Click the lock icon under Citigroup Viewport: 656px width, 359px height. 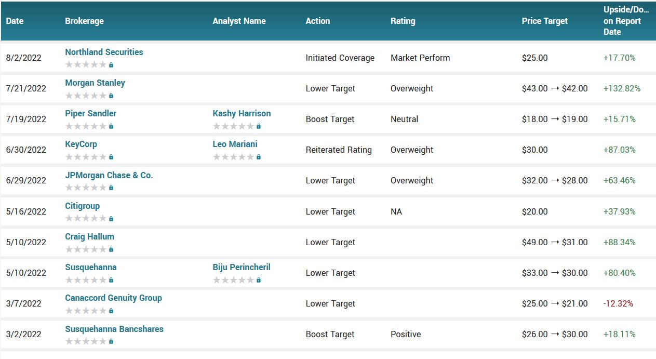[111, 219]
